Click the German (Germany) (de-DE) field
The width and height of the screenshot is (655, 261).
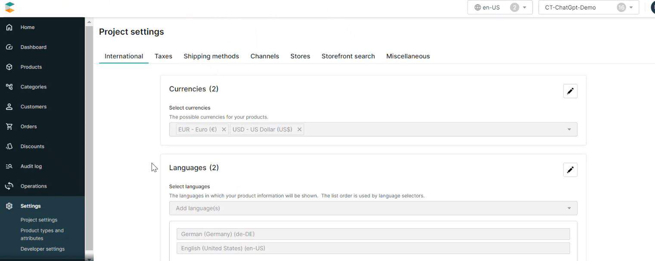point(373,234)
